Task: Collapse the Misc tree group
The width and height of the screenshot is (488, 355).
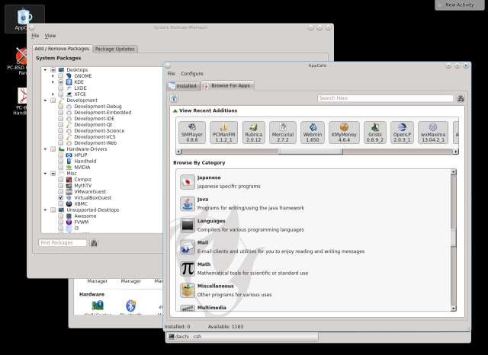Action: pos(46,174)
